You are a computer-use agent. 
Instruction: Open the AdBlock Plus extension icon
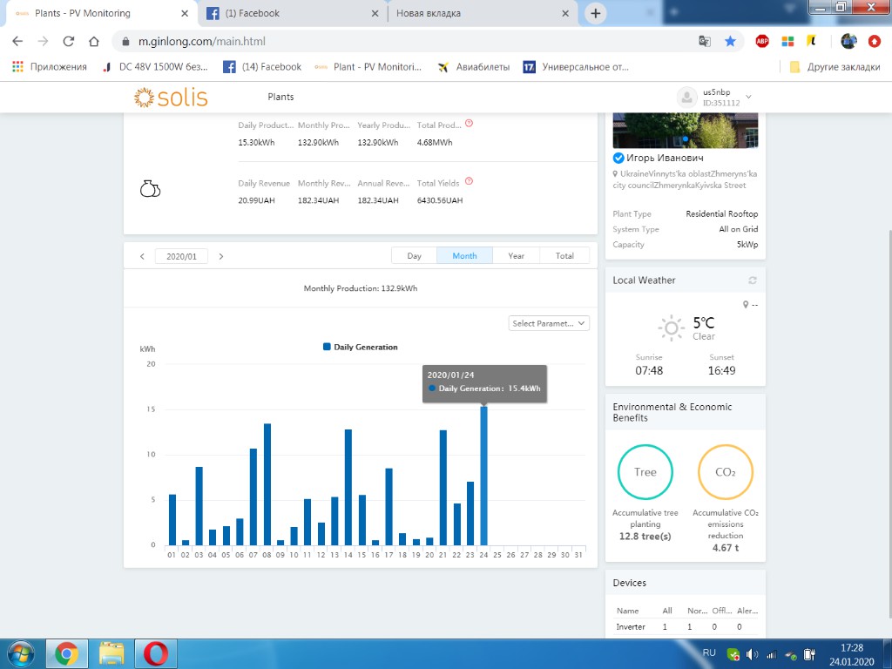(761, 41)
